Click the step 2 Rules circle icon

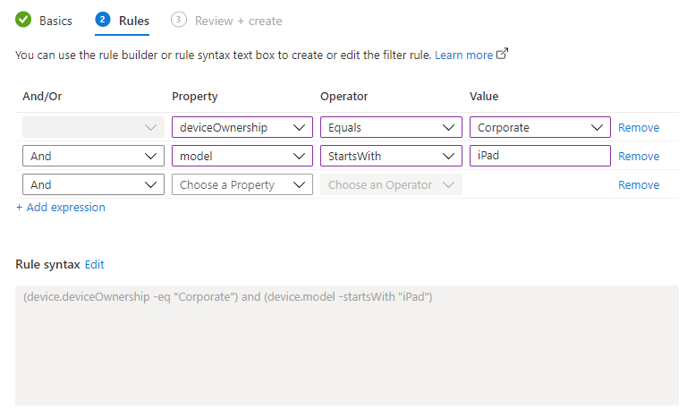(102, 20)
